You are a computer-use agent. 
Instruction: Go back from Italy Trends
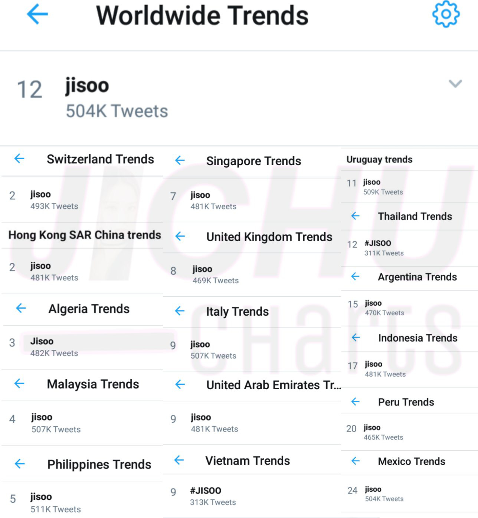pyautogui.click(x=180, y=311)
